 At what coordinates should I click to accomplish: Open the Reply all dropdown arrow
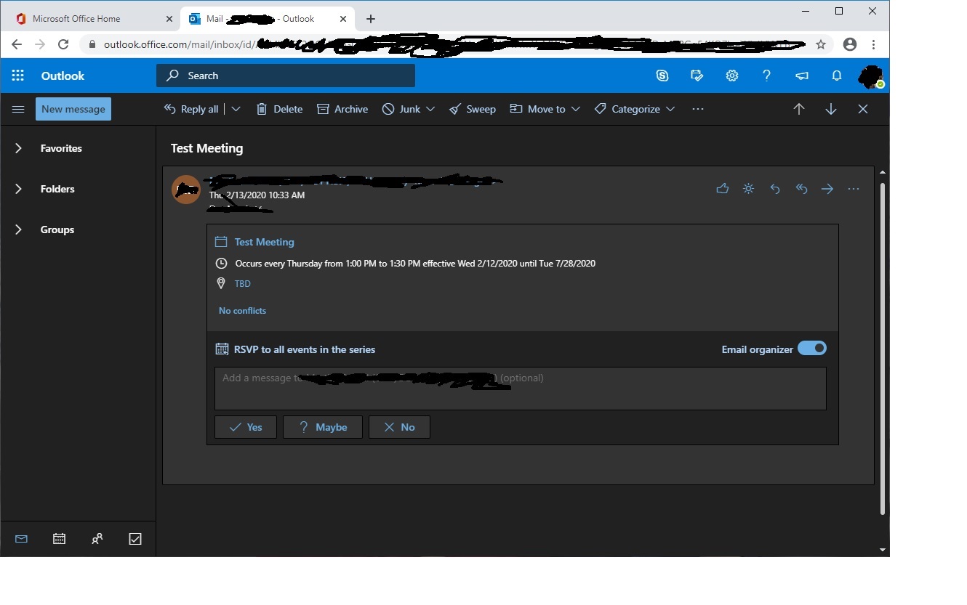click(x=236, y=109)
